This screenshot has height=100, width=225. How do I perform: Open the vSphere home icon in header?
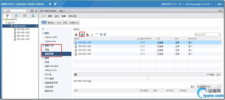point(50,4)
